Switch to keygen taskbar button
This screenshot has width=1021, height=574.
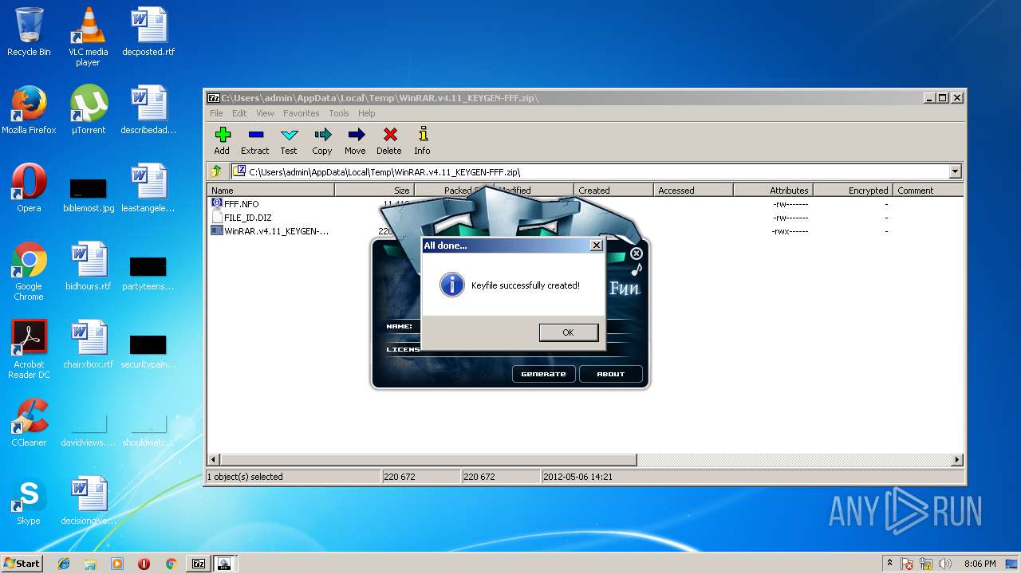(x=225, y=564)
